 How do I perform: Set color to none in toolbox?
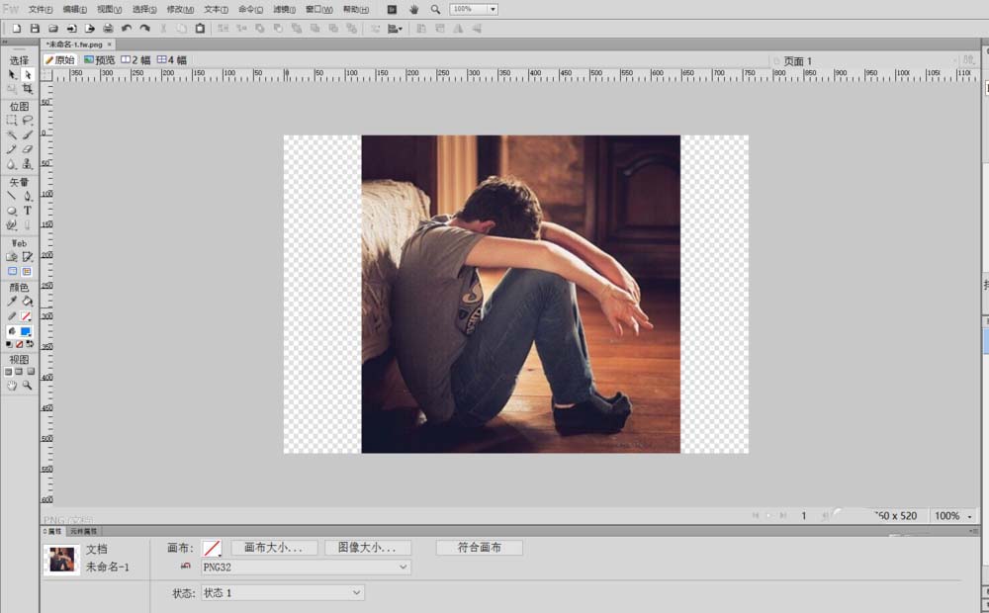20,344
